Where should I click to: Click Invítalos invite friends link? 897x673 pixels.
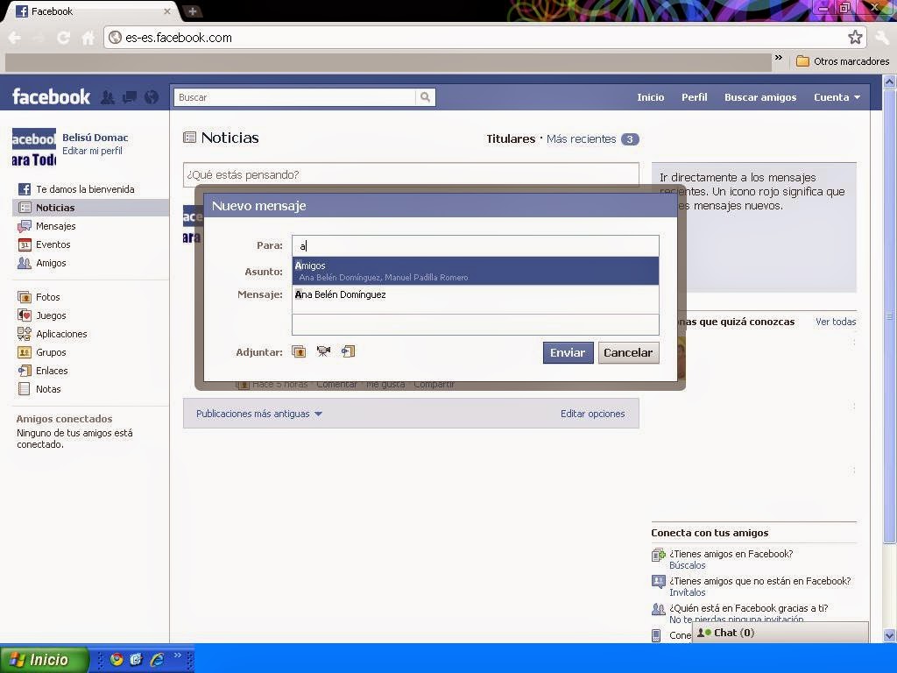pos(687,592)
